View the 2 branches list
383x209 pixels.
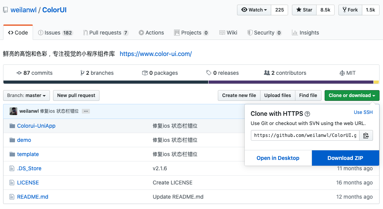[97, 73]
